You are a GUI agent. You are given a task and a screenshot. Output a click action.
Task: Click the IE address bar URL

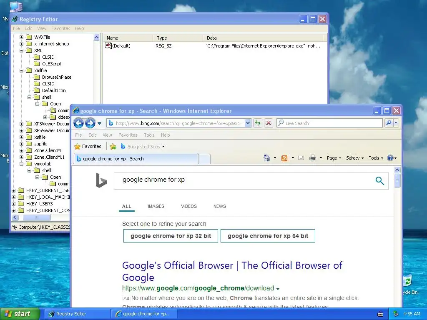click(179, 123)
